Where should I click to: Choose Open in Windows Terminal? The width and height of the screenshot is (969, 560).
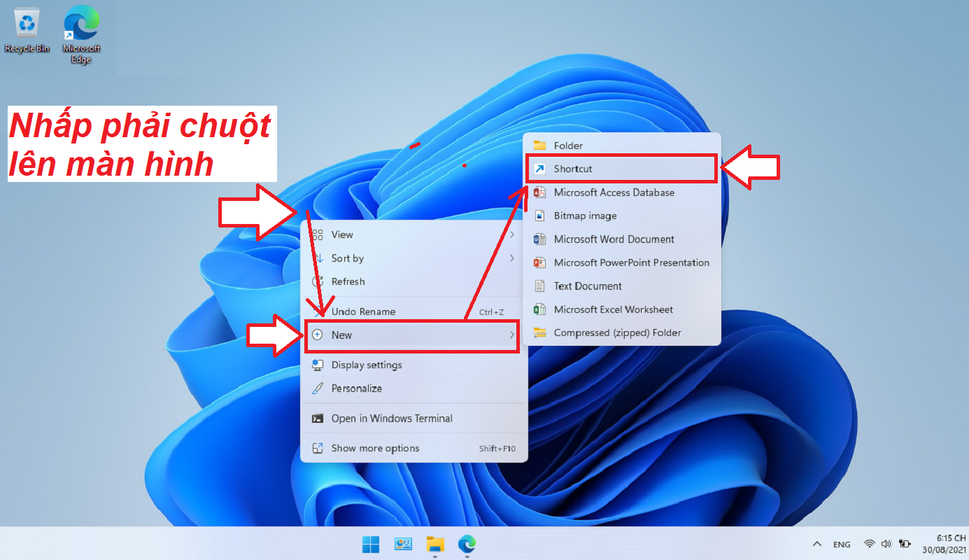(x=414, y=418)
